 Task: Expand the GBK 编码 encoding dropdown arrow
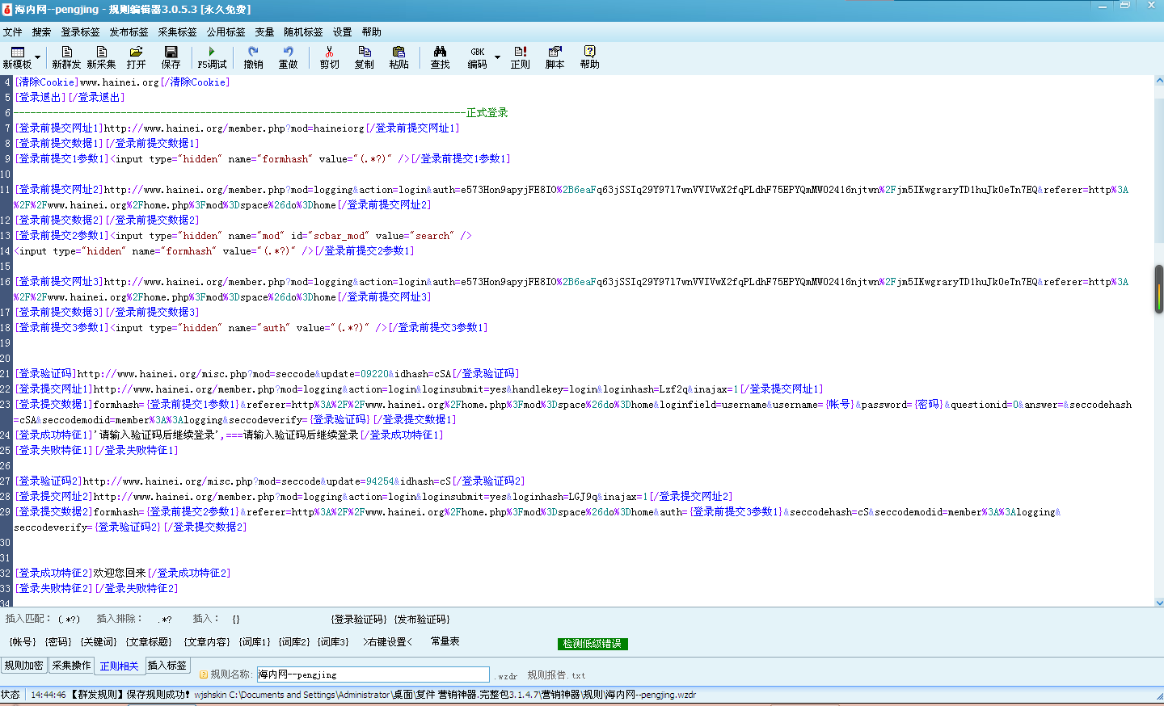click(x=497, y=57)
